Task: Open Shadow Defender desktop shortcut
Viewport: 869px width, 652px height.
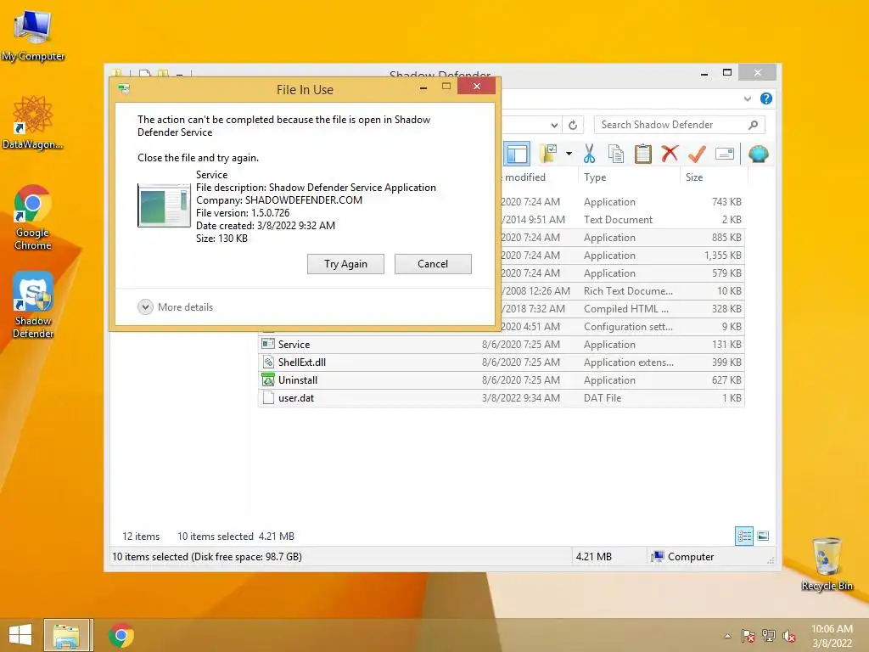Action: pyautogui.click(x=33, y=305)
